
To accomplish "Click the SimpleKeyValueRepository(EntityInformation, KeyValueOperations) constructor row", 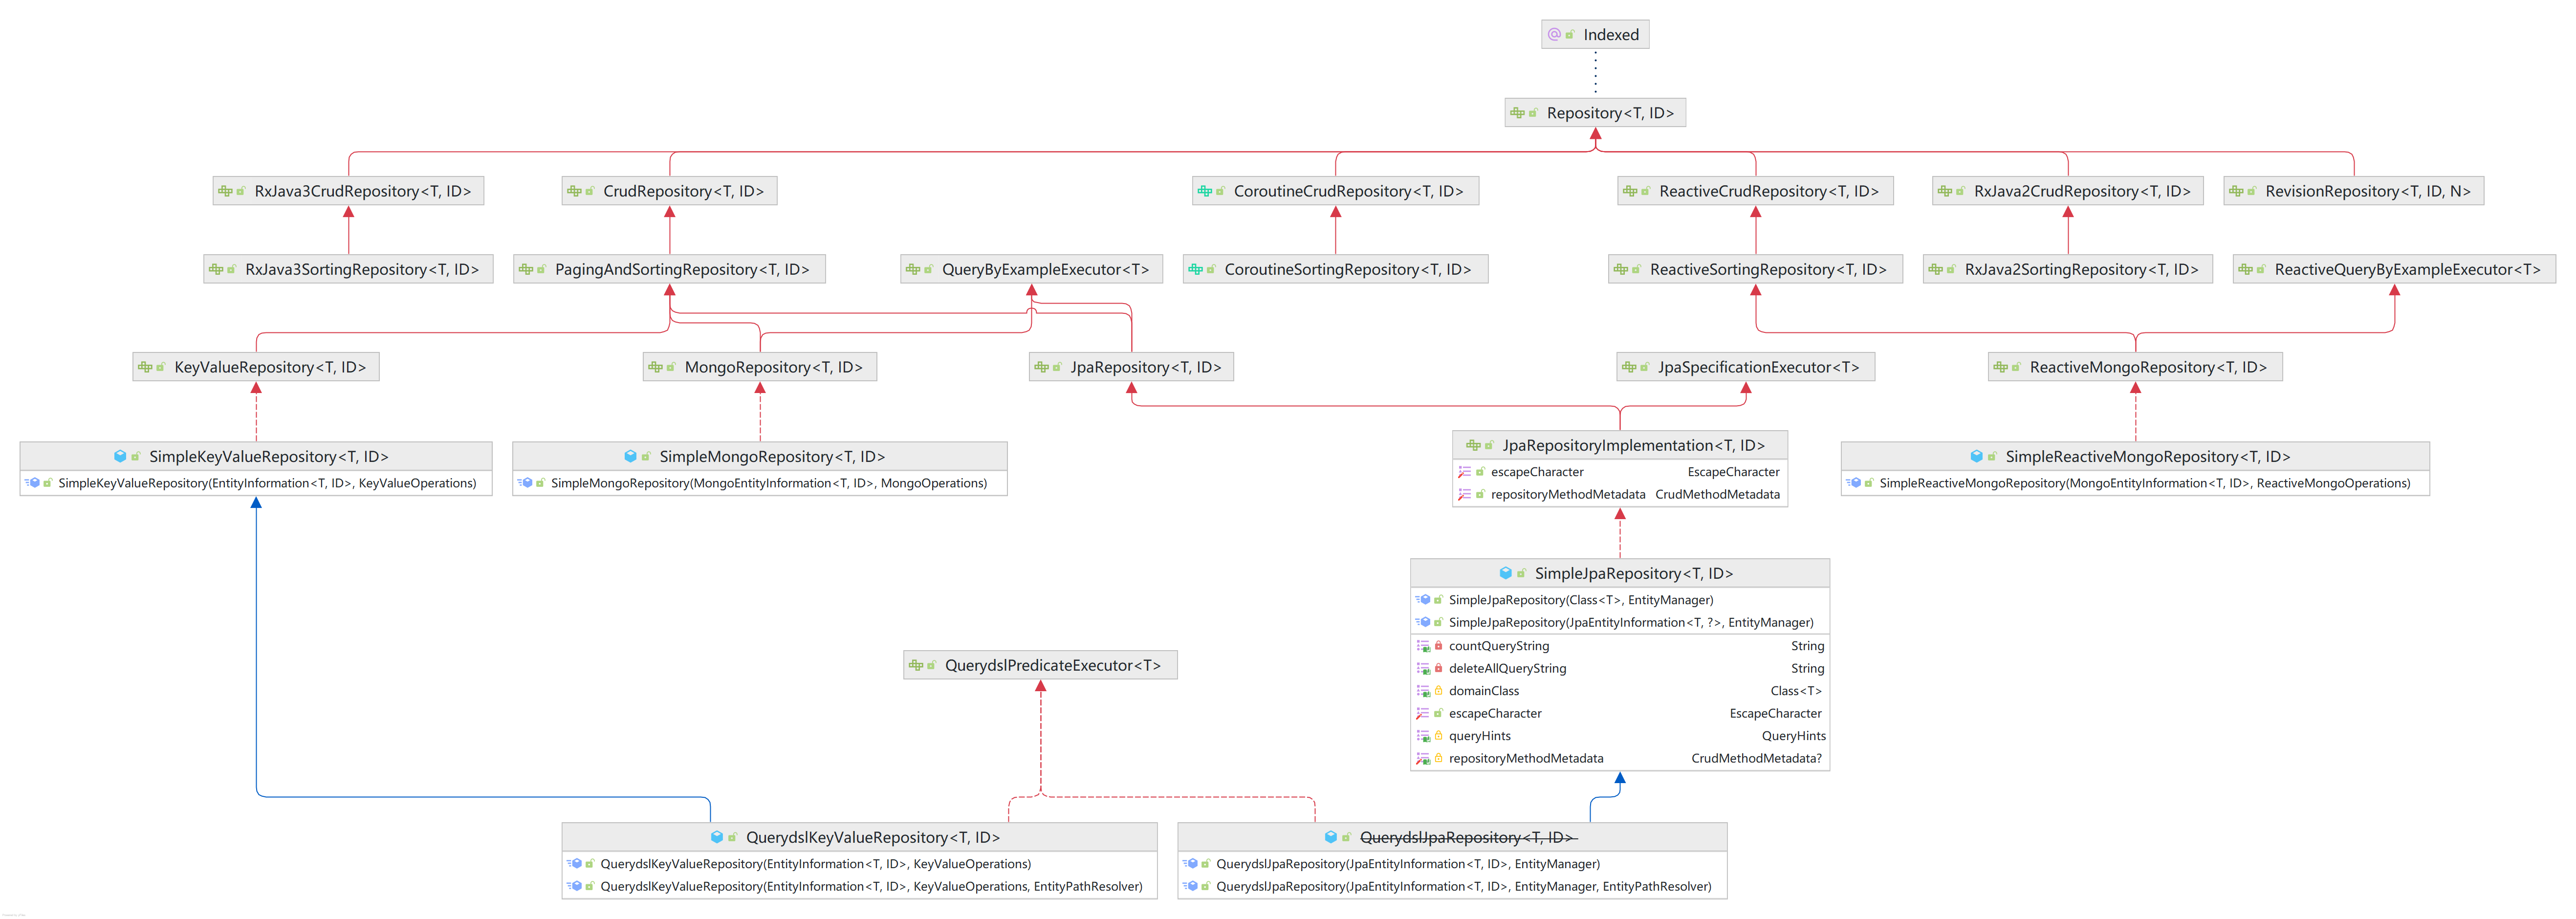I will pos(256,483).
